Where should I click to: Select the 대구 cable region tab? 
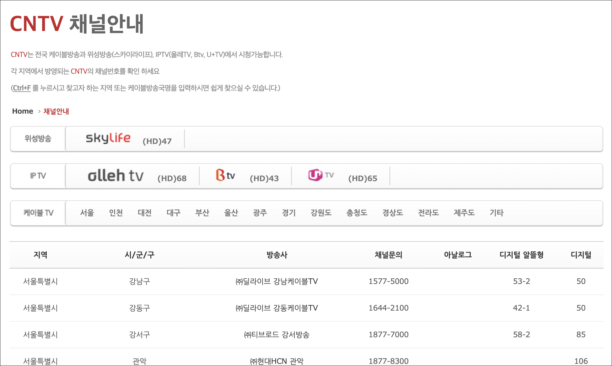(173, 213)
